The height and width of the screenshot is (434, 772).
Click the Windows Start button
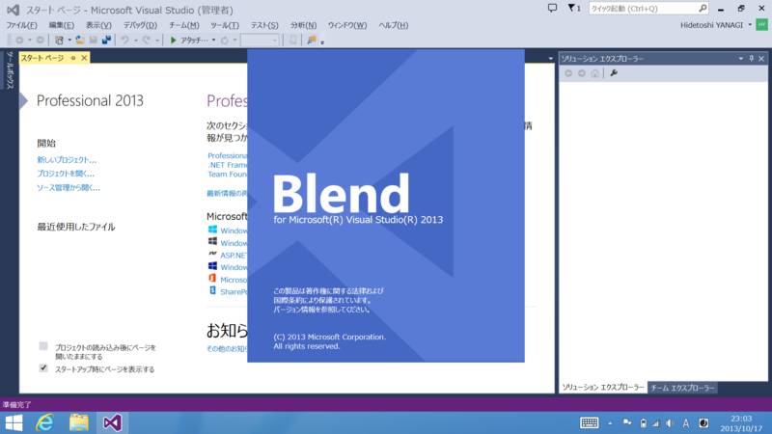point(14,422)
